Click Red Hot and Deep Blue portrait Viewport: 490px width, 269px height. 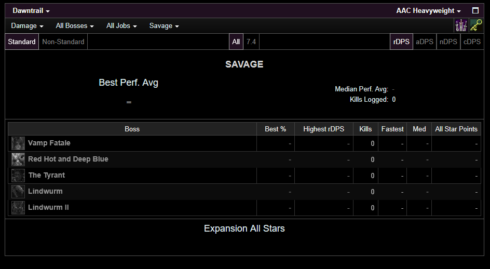coord(18,159)
